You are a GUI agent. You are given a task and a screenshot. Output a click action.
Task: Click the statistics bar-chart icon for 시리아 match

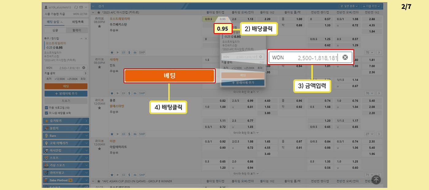click(x=135, y=93)
